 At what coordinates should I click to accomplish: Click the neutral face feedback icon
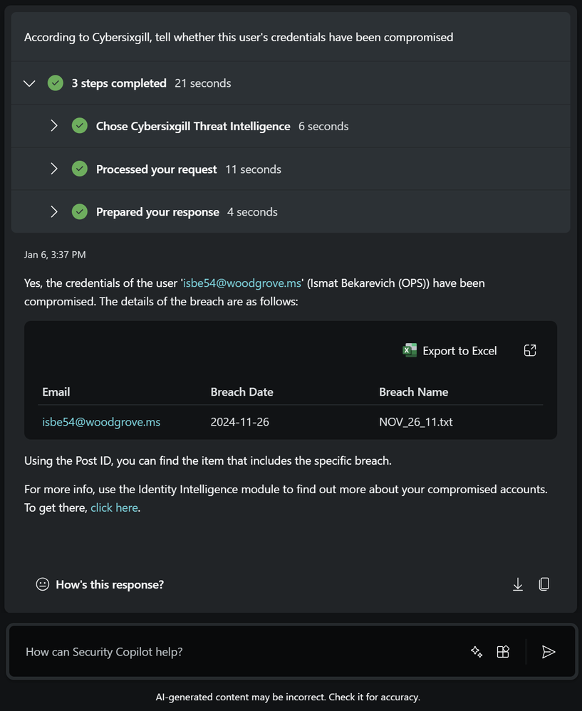pos(43,584)
